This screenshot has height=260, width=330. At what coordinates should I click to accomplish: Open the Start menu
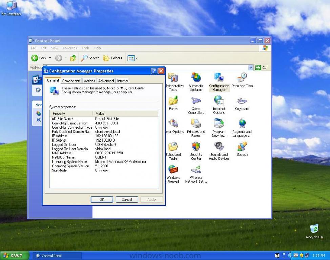coord(14,256)
